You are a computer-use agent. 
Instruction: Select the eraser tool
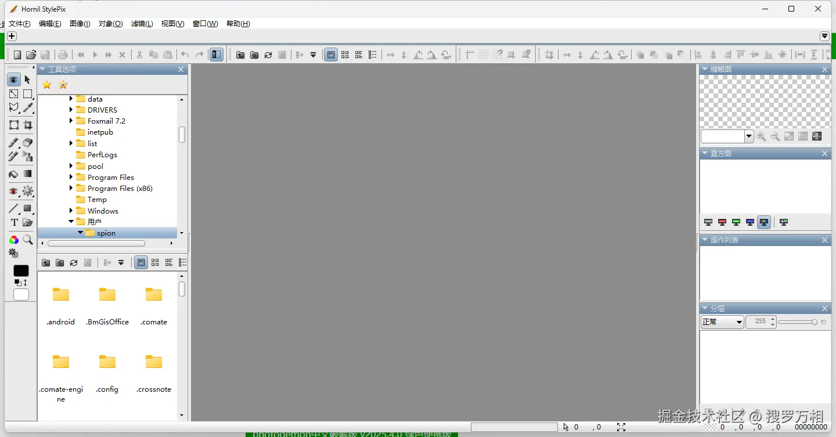[27, 142]
